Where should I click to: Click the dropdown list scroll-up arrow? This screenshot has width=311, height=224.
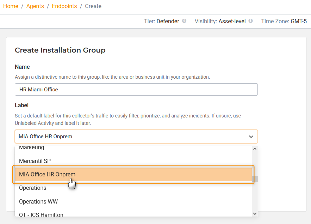[255, 149]
